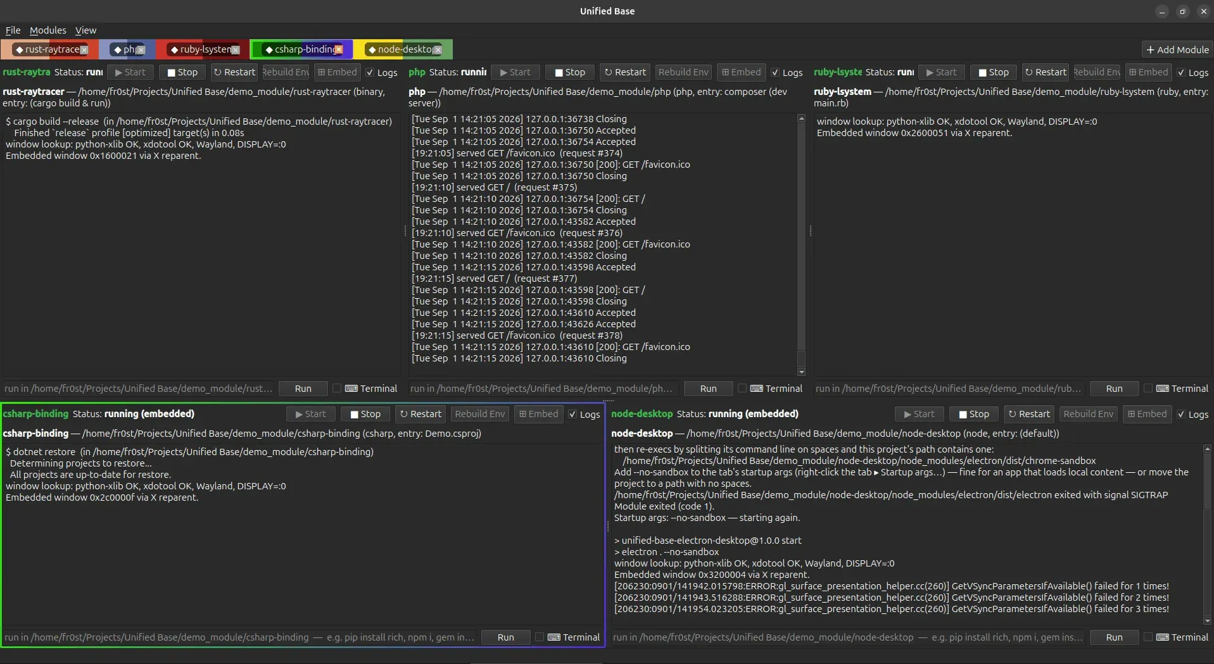Click Start for csharp-binding

tap(311, 414)
